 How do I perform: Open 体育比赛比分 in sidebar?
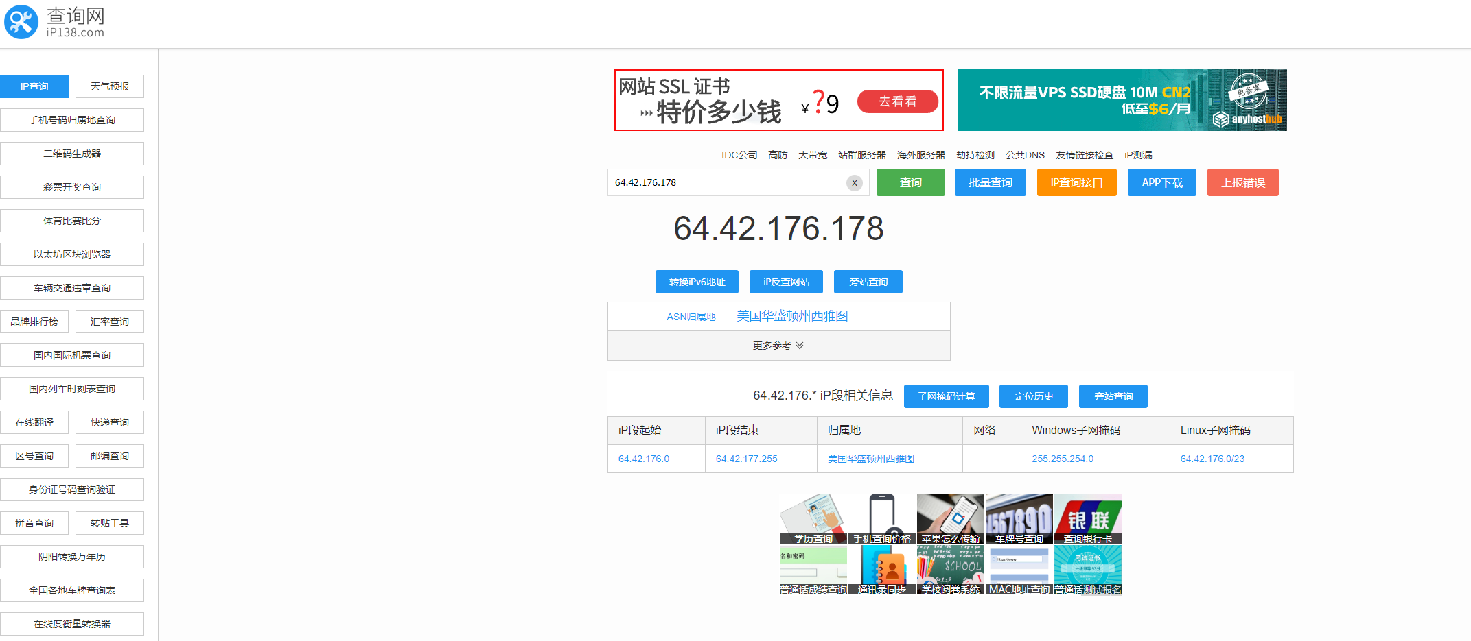[72, 221]
